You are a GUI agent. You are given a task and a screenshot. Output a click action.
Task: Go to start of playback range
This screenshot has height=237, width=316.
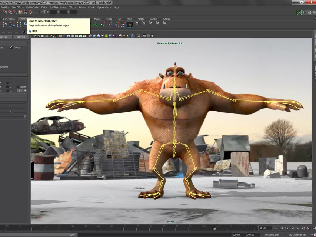pos(276,228)
